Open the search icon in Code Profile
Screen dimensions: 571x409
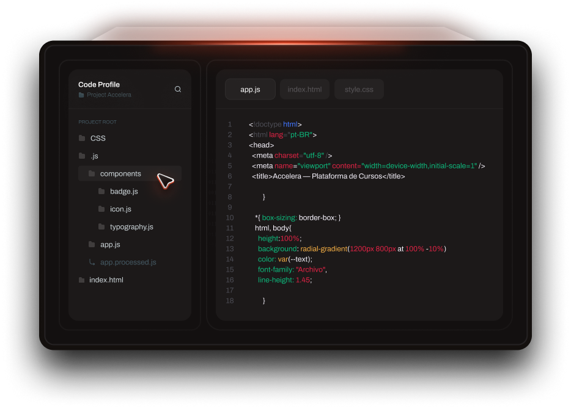click(178, 89)
